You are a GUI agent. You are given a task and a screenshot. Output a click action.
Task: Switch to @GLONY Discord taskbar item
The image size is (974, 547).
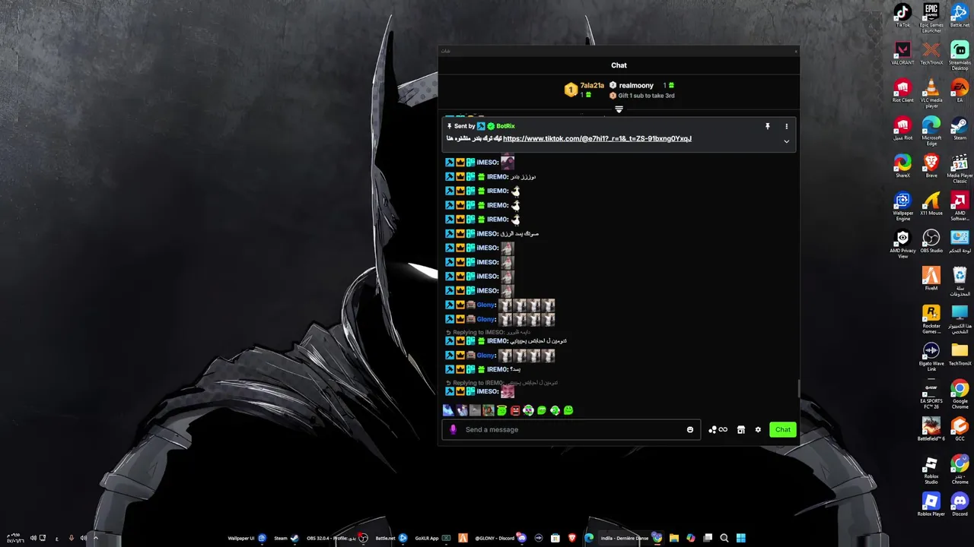pyautogui.click(x=501, y=538)
